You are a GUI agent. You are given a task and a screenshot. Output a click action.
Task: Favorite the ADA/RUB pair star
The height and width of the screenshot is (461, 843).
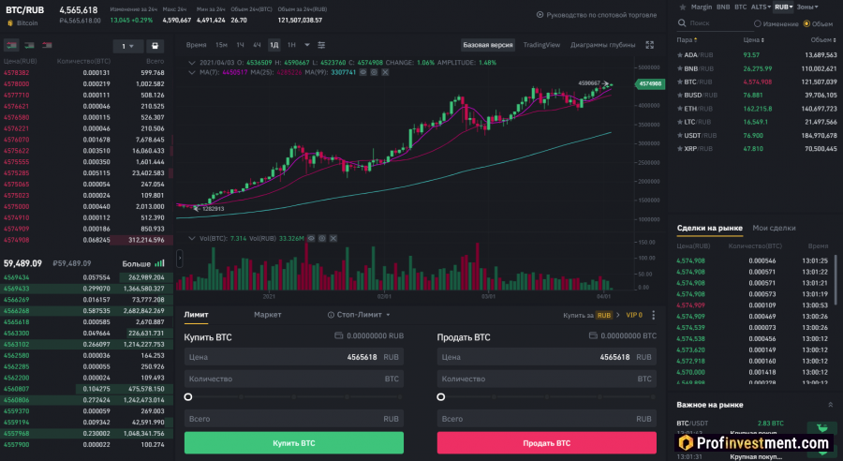click(680, 55)
